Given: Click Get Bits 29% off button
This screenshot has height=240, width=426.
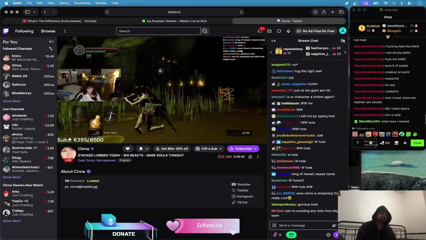Looking at the screenshot, I should pyautogui.click(x=172, y=149).
